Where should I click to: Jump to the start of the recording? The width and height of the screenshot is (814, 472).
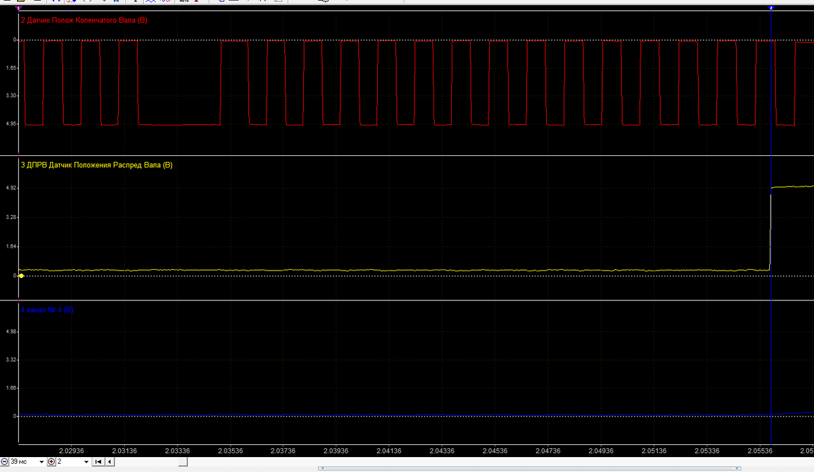coord(98,462)
